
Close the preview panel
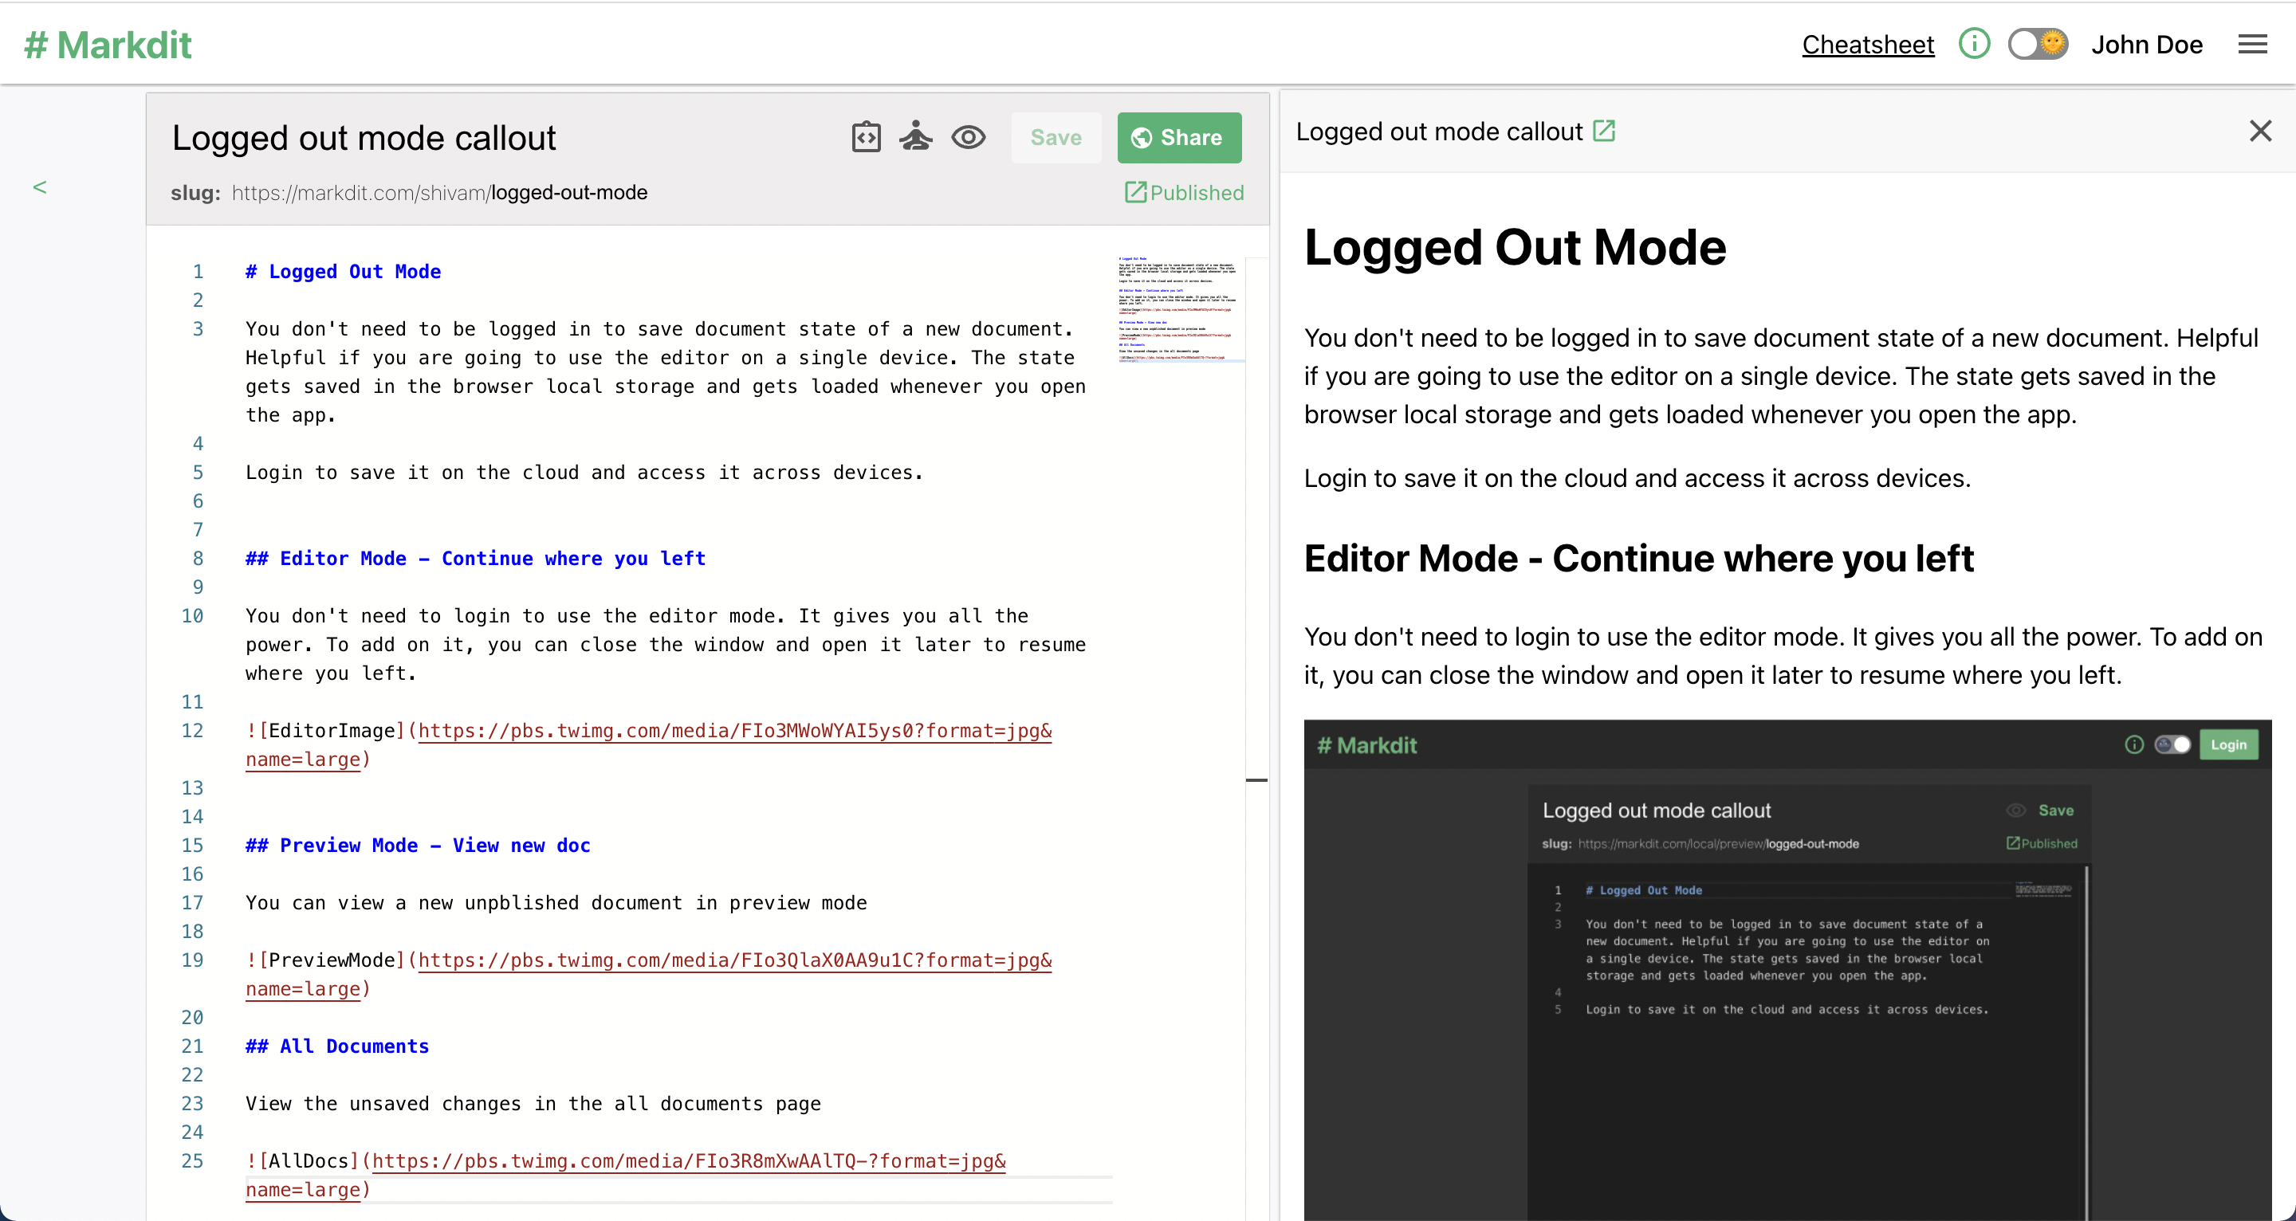coord(2259,131)
